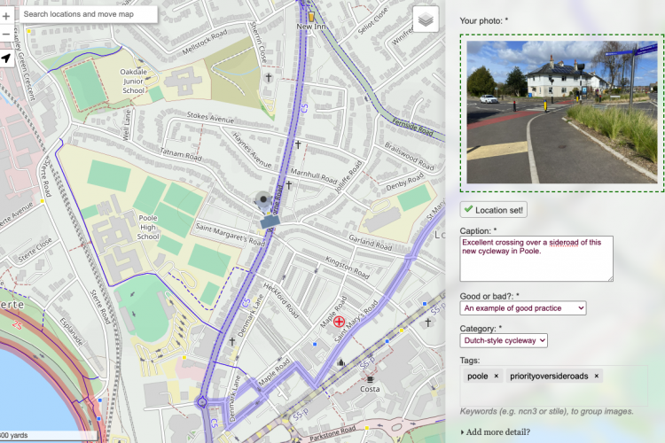Zoom in on the map

(6, 15)
